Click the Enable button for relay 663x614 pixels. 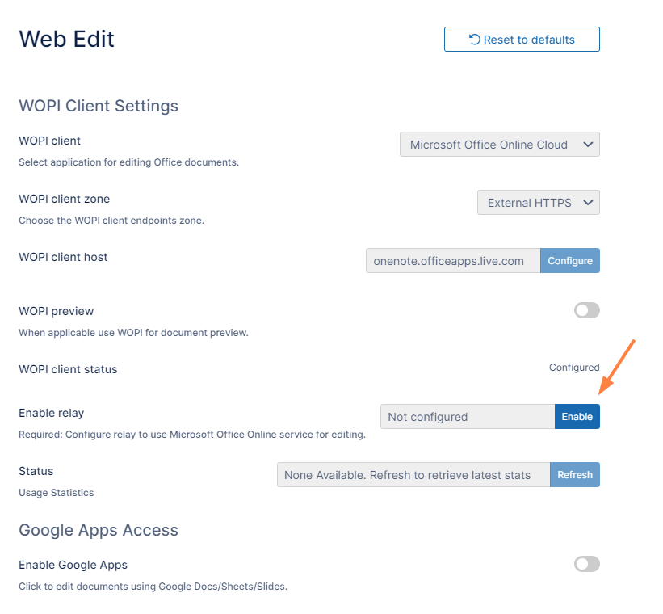pos(577,417)
